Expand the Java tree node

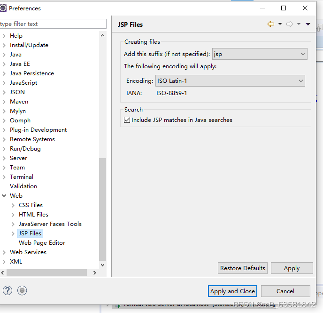coord(4,55)
